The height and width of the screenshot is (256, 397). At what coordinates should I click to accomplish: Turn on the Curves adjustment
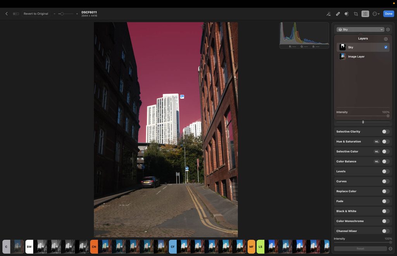tap(386, 181)
